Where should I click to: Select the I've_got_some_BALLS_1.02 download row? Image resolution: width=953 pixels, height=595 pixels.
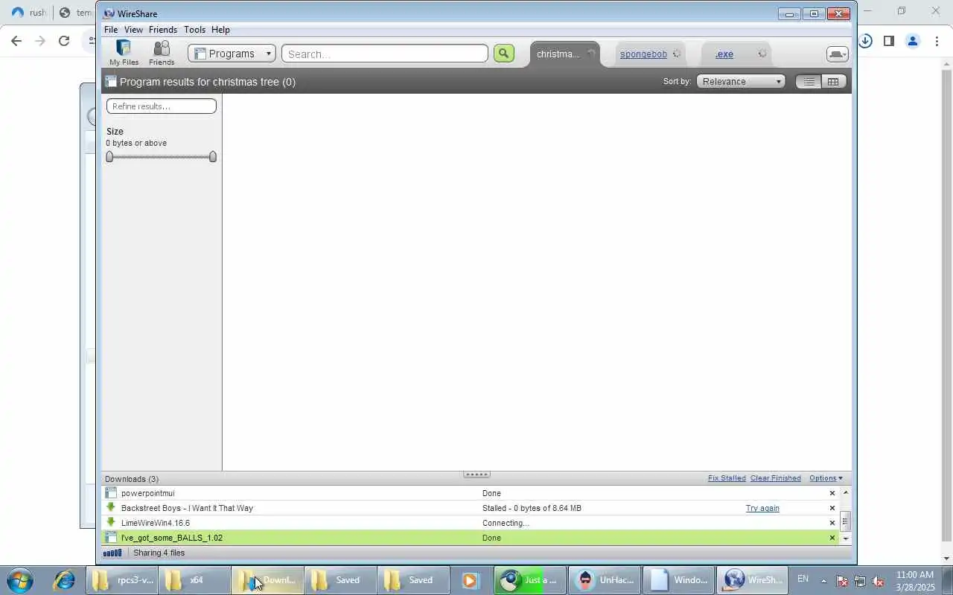471,538
